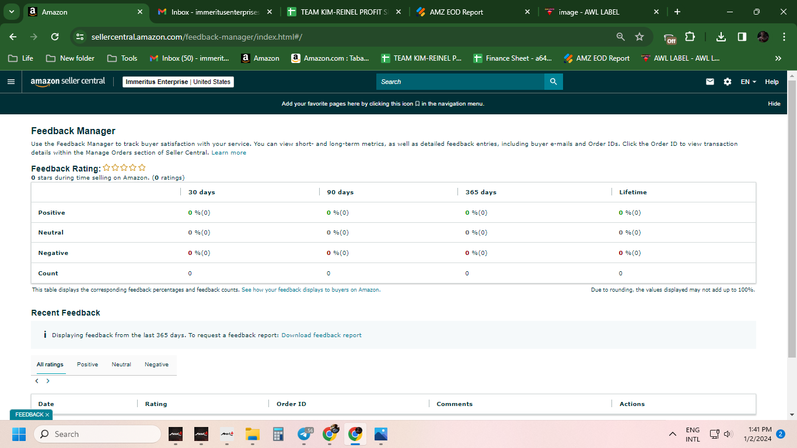Open the Chrome tab search chevron
This screenshot has width=797, height=448.
[x=11, y=12]
